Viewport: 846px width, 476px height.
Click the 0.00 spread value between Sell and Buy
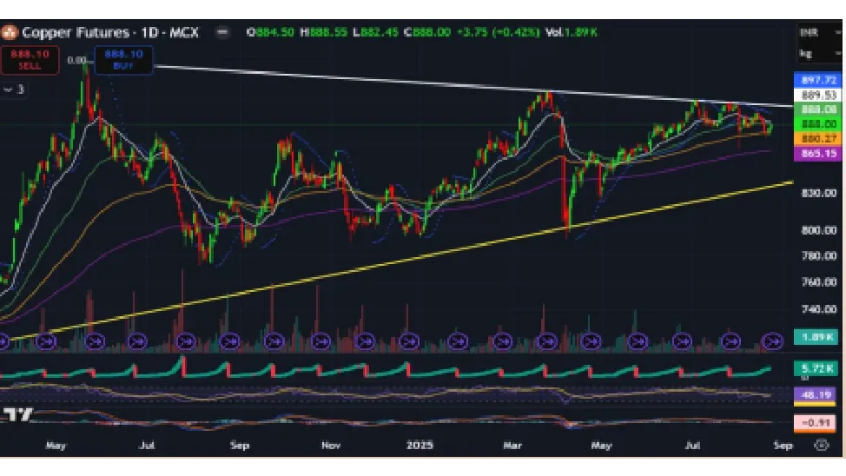[76, 61]
